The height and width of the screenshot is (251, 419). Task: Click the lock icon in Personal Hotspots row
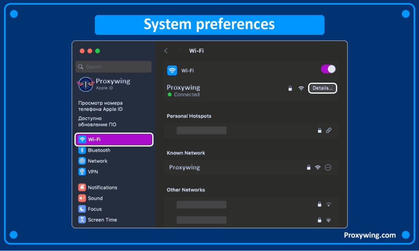coord(320,130)
